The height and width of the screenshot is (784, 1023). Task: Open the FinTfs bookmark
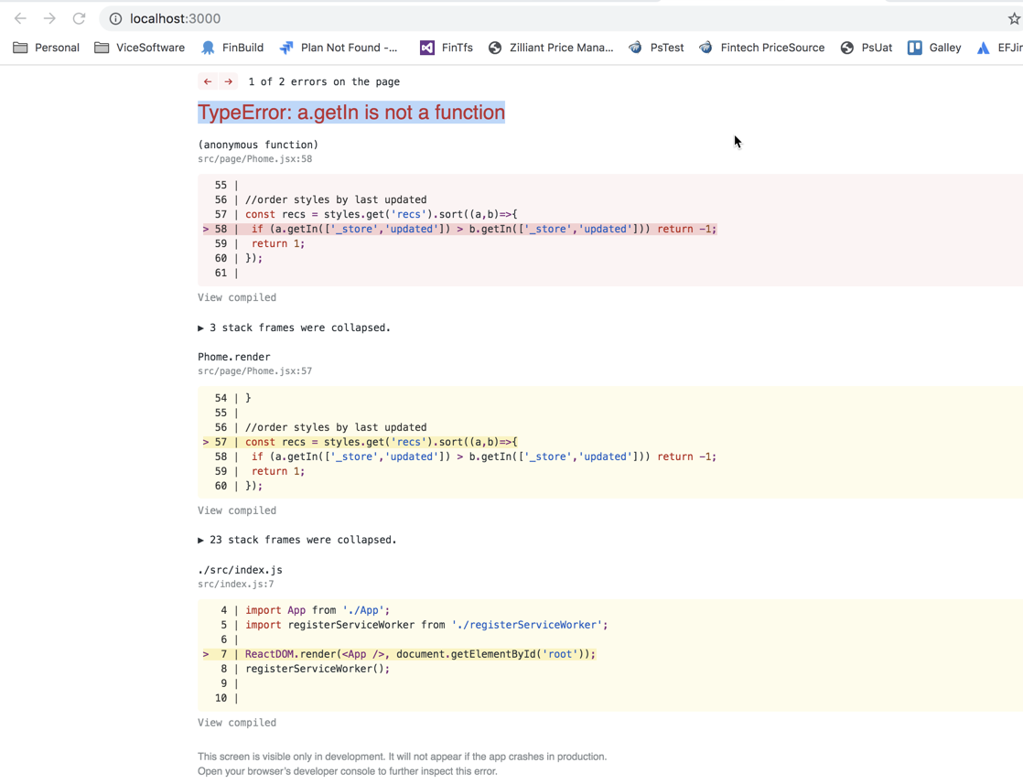447,48
